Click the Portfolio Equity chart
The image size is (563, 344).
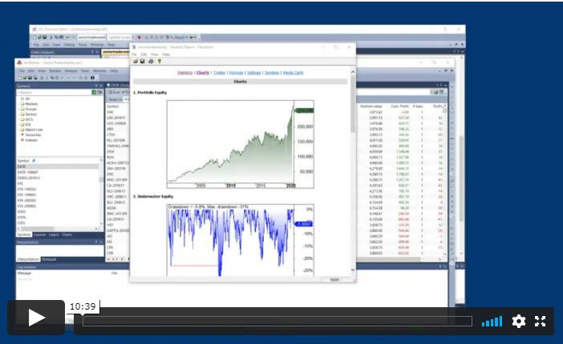pos(241,144)
